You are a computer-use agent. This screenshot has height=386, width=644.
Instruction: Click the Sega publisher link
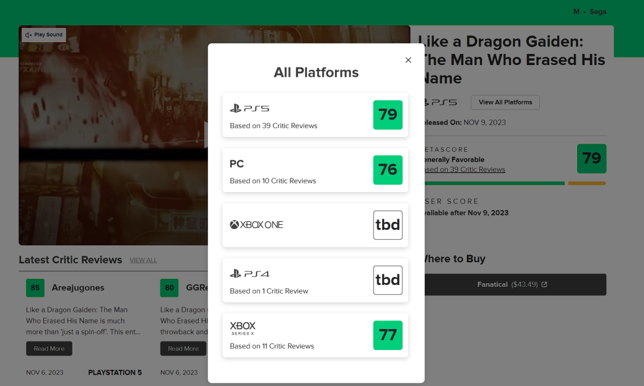click(x=598, y=12)
